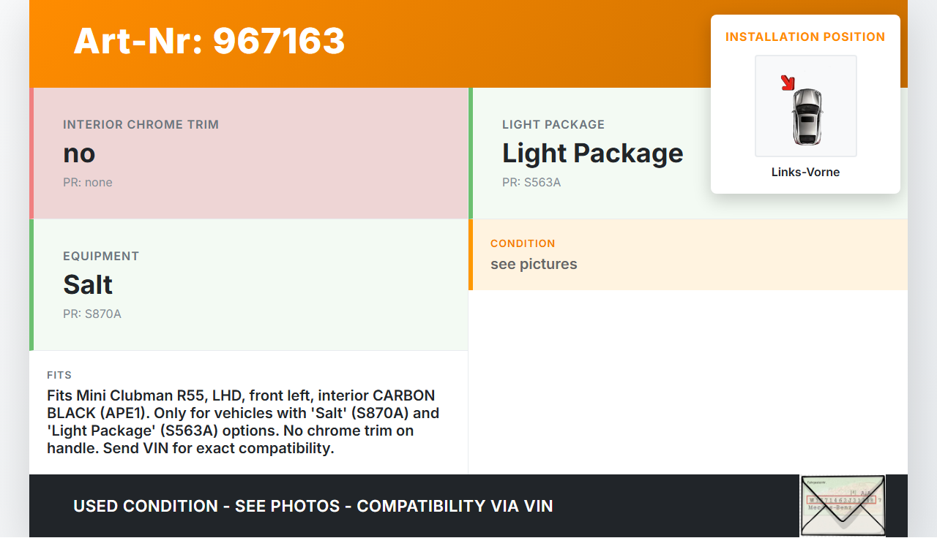Click the small FITS caption
The image size is (937, 538).
[x=59, y=375]
